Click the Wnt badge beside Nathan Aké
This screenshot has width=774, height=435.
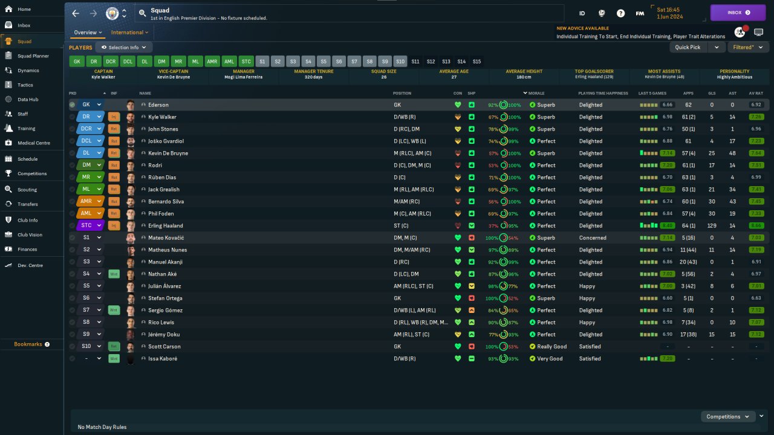pos(114,274)
